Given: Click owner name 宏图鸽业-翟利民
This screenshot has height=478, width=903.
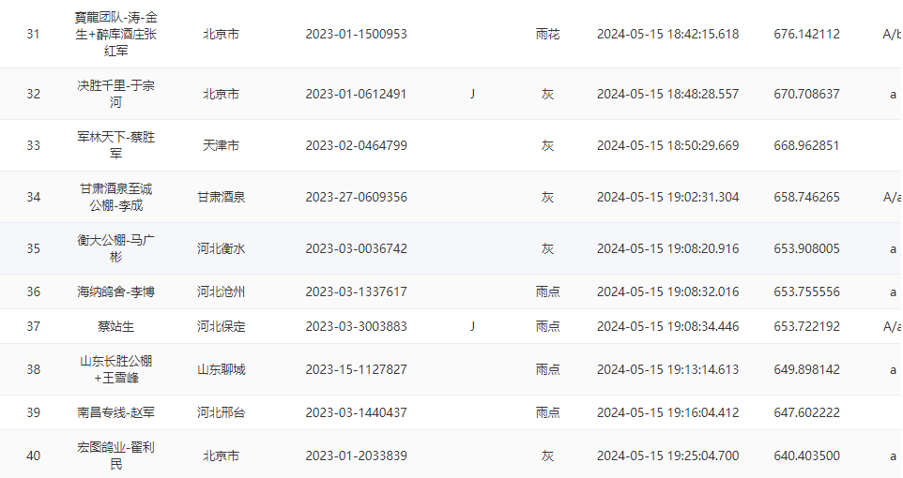Looking at the screenshot, I should (x=116, y=456).
